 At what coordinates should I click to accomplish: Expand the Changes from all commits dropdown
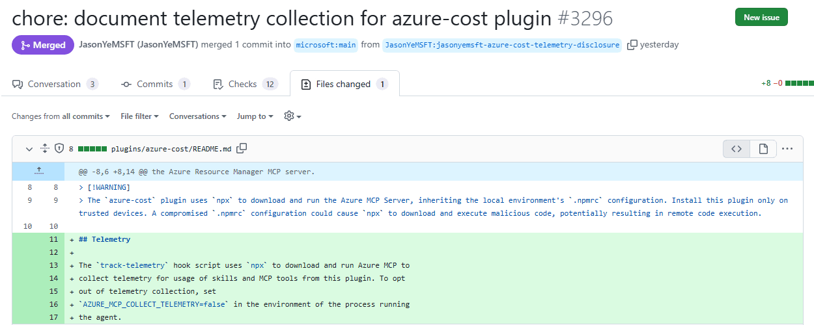coord(61,116)
